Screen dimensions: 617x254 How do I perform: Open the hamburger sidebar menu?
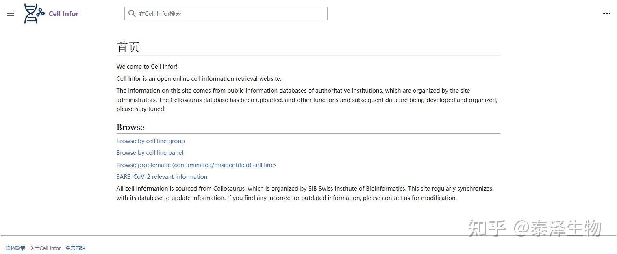click(10, 13)
